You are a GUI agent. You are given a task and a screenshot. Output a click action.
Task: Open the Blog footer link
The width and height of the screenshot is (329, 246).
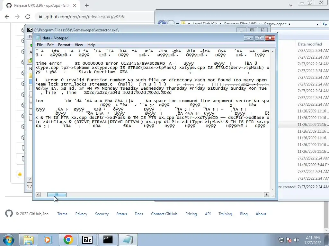244,214
